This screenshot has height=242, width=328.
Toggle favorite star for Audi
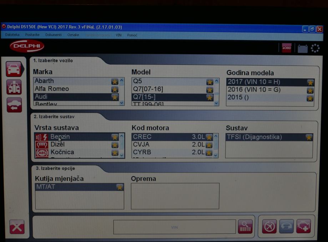coord(115,97)
